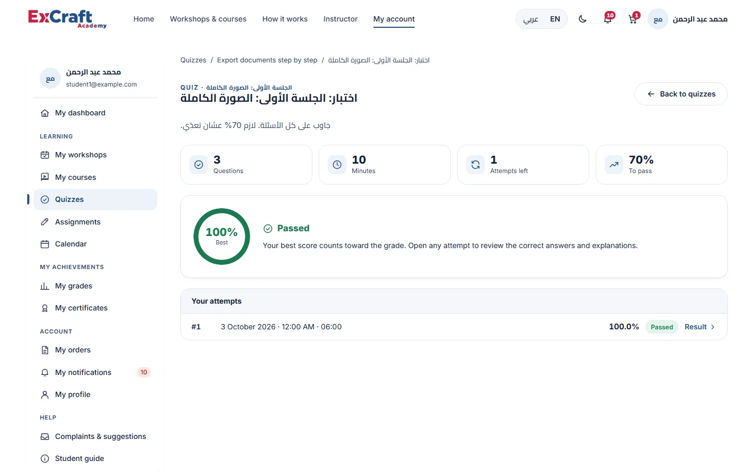Click Quizzes breadcrumb link

click(193, 60)
